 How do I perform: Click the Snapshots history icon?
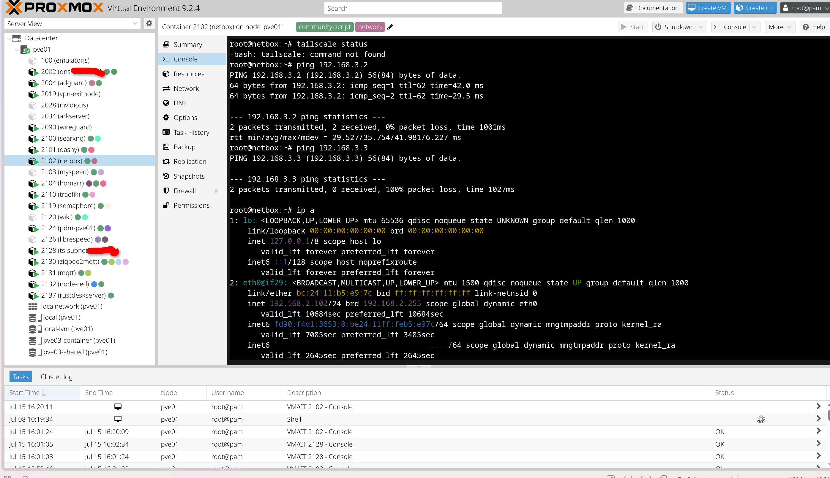[166, 176]
